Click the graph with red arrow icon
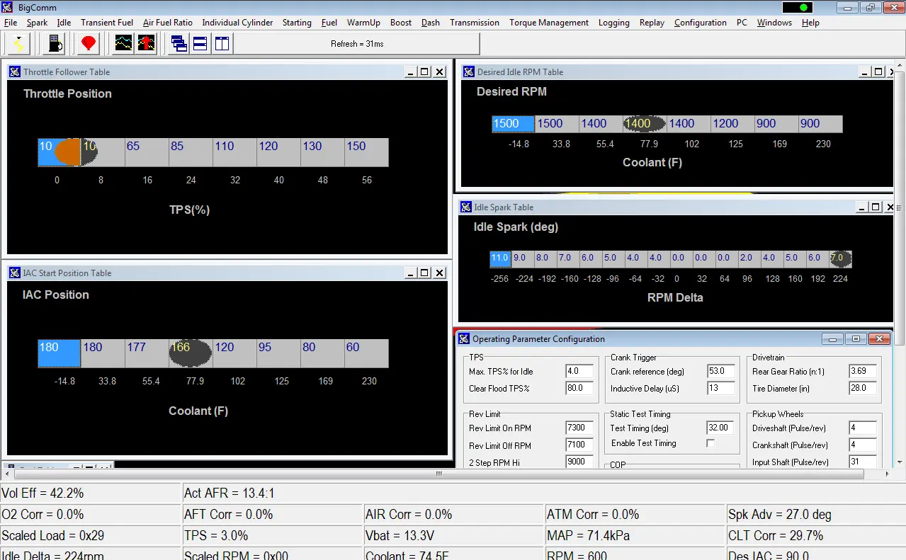This screenshot has height=560, width=906. tap(147, 44)
